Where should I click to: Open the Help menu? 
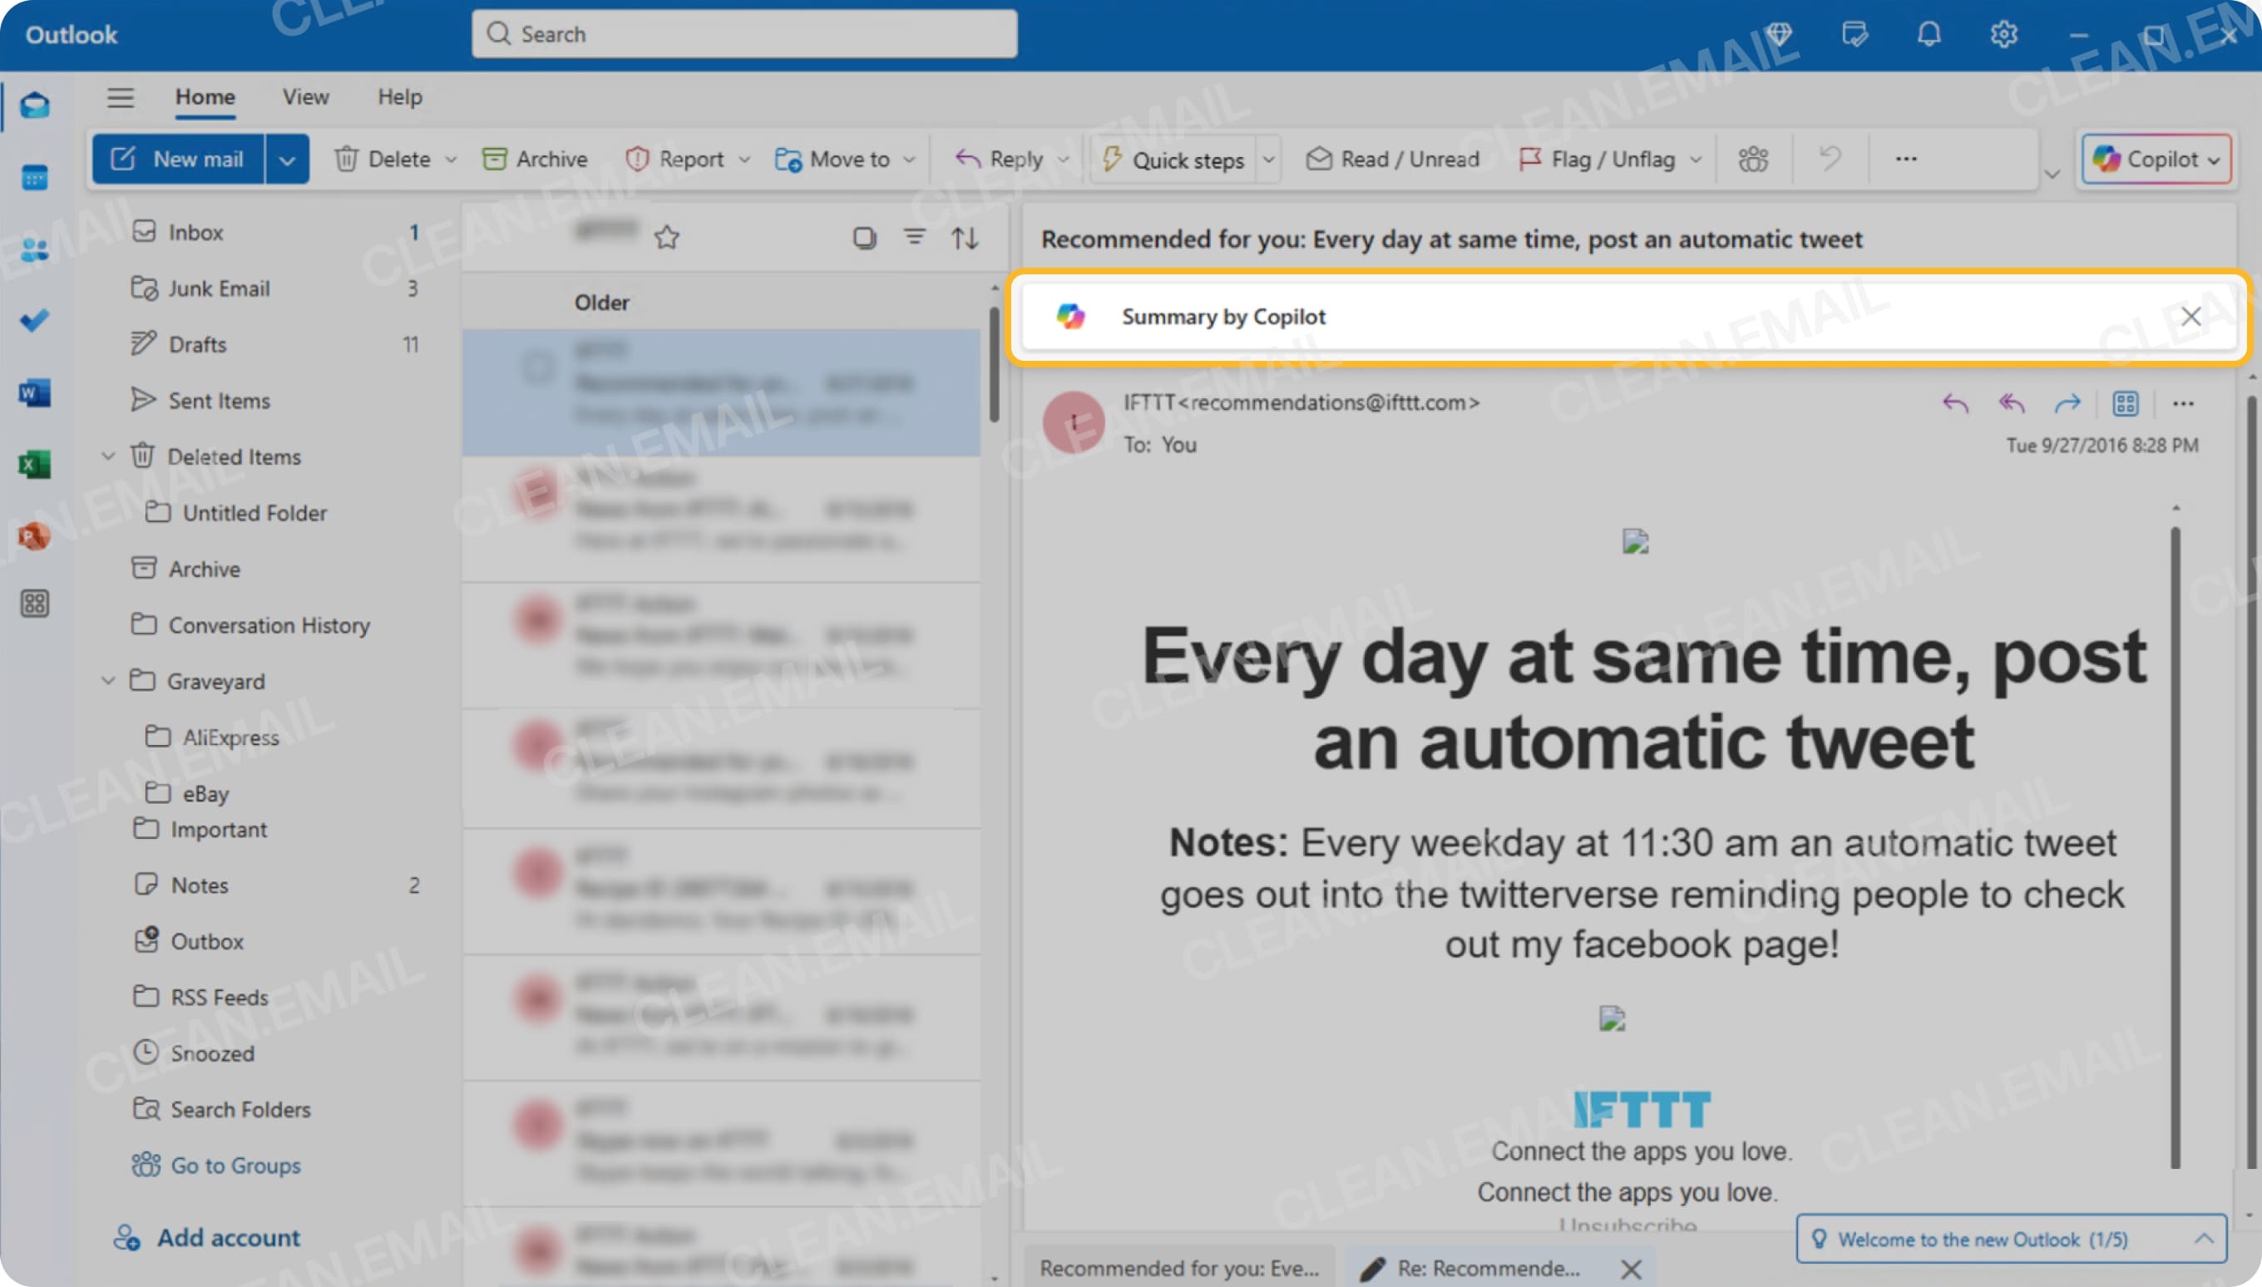point(398,97)
